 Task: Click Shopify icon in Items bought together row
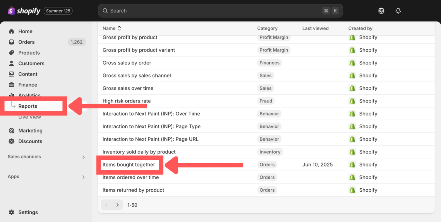[352, 165]
